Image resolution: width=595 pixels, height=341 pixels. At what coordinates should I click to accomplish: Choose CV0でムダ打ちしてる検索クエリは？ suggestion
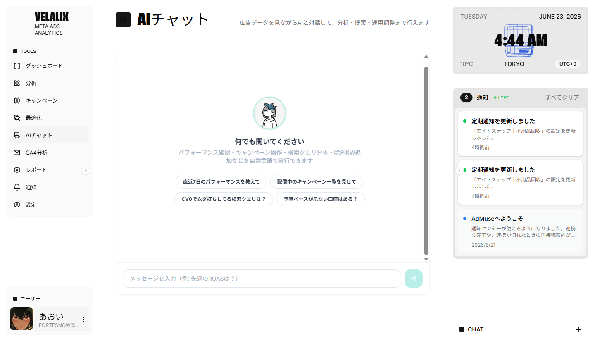[224, 199]
